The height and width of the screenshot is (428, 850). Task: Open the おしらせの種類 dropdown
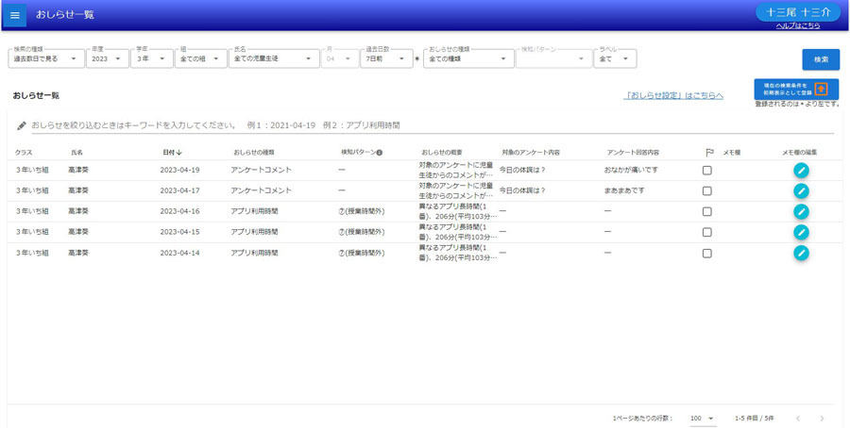tap(468, 58)
